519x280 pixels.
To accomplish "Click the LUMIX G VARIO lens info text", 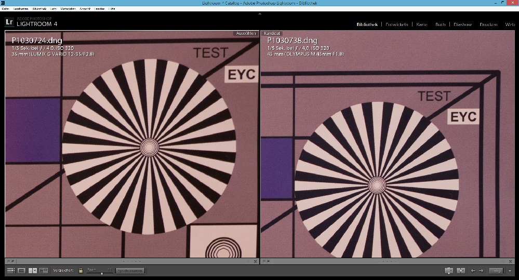I will point(53,54).
